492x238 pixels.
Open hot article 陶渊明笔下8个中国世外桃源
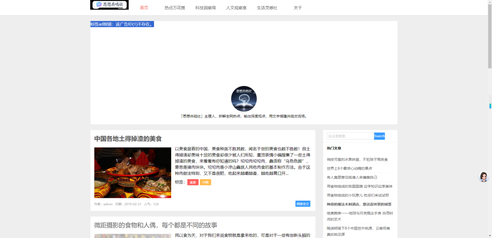(x=358, y=231)
